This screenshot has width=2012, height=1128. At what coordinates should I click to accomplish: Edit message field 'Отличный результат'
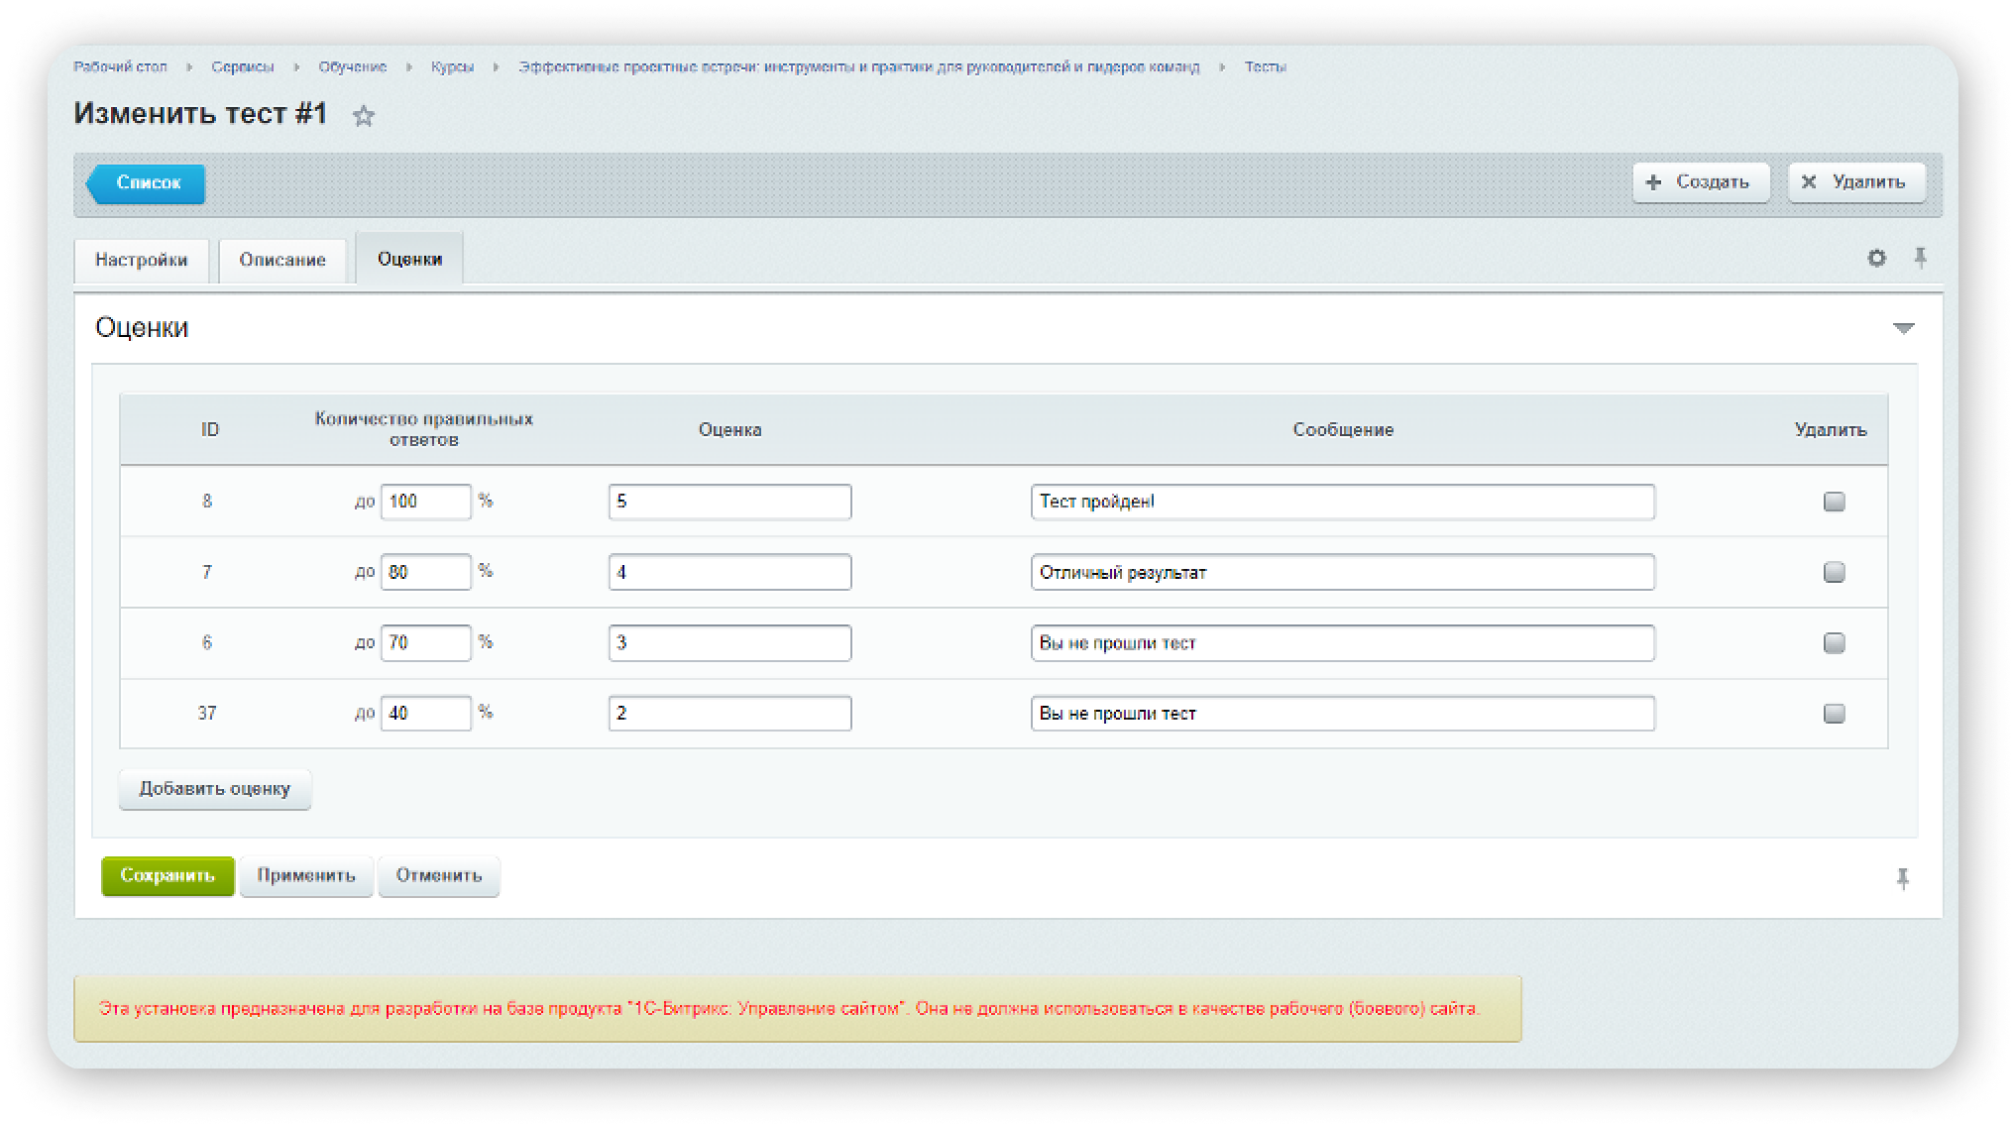click(1343, 572)
